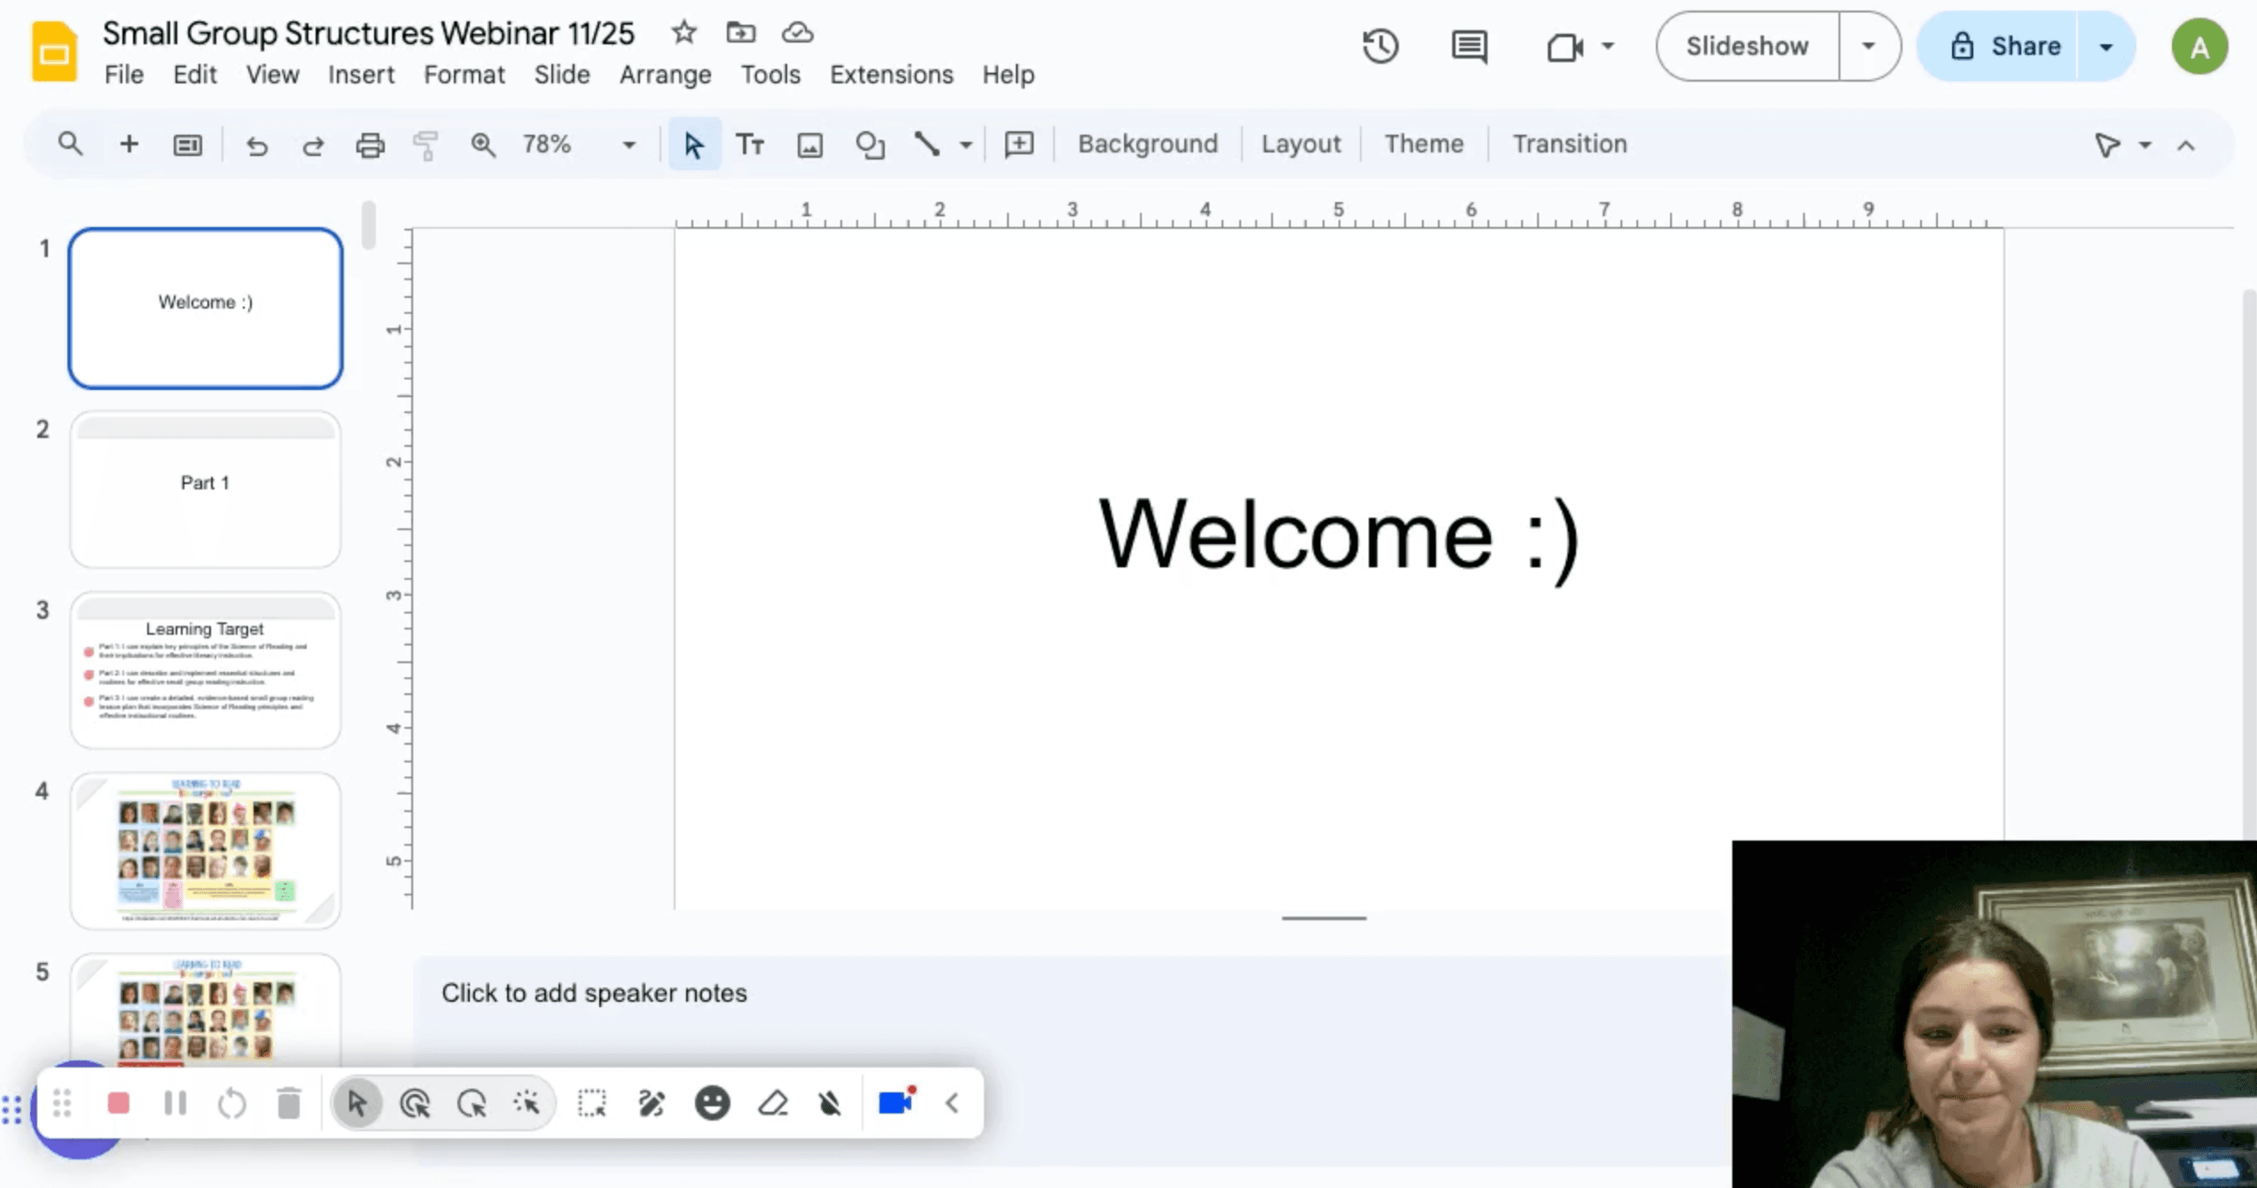Expand the zoom percentage dropdown

tap(629, 145)
